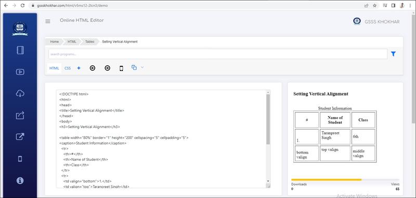
Task: Click the caption Student Information code line
Action: click(x=93, y=143)
